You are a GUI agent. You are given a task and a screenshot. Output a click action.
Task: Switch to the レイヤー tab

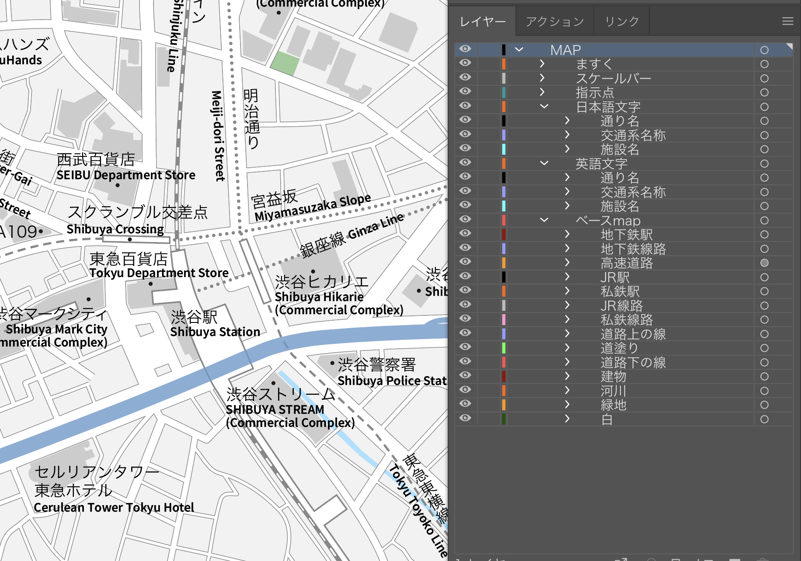click(483, 21)
